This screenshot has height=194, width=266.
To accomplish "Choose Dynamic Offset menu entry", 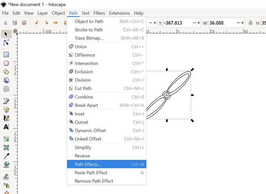I will coord(107,131).
